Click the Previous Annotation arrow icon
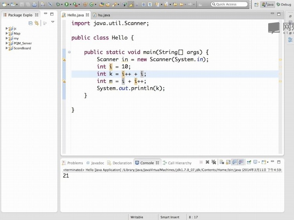 coord(166,4)
